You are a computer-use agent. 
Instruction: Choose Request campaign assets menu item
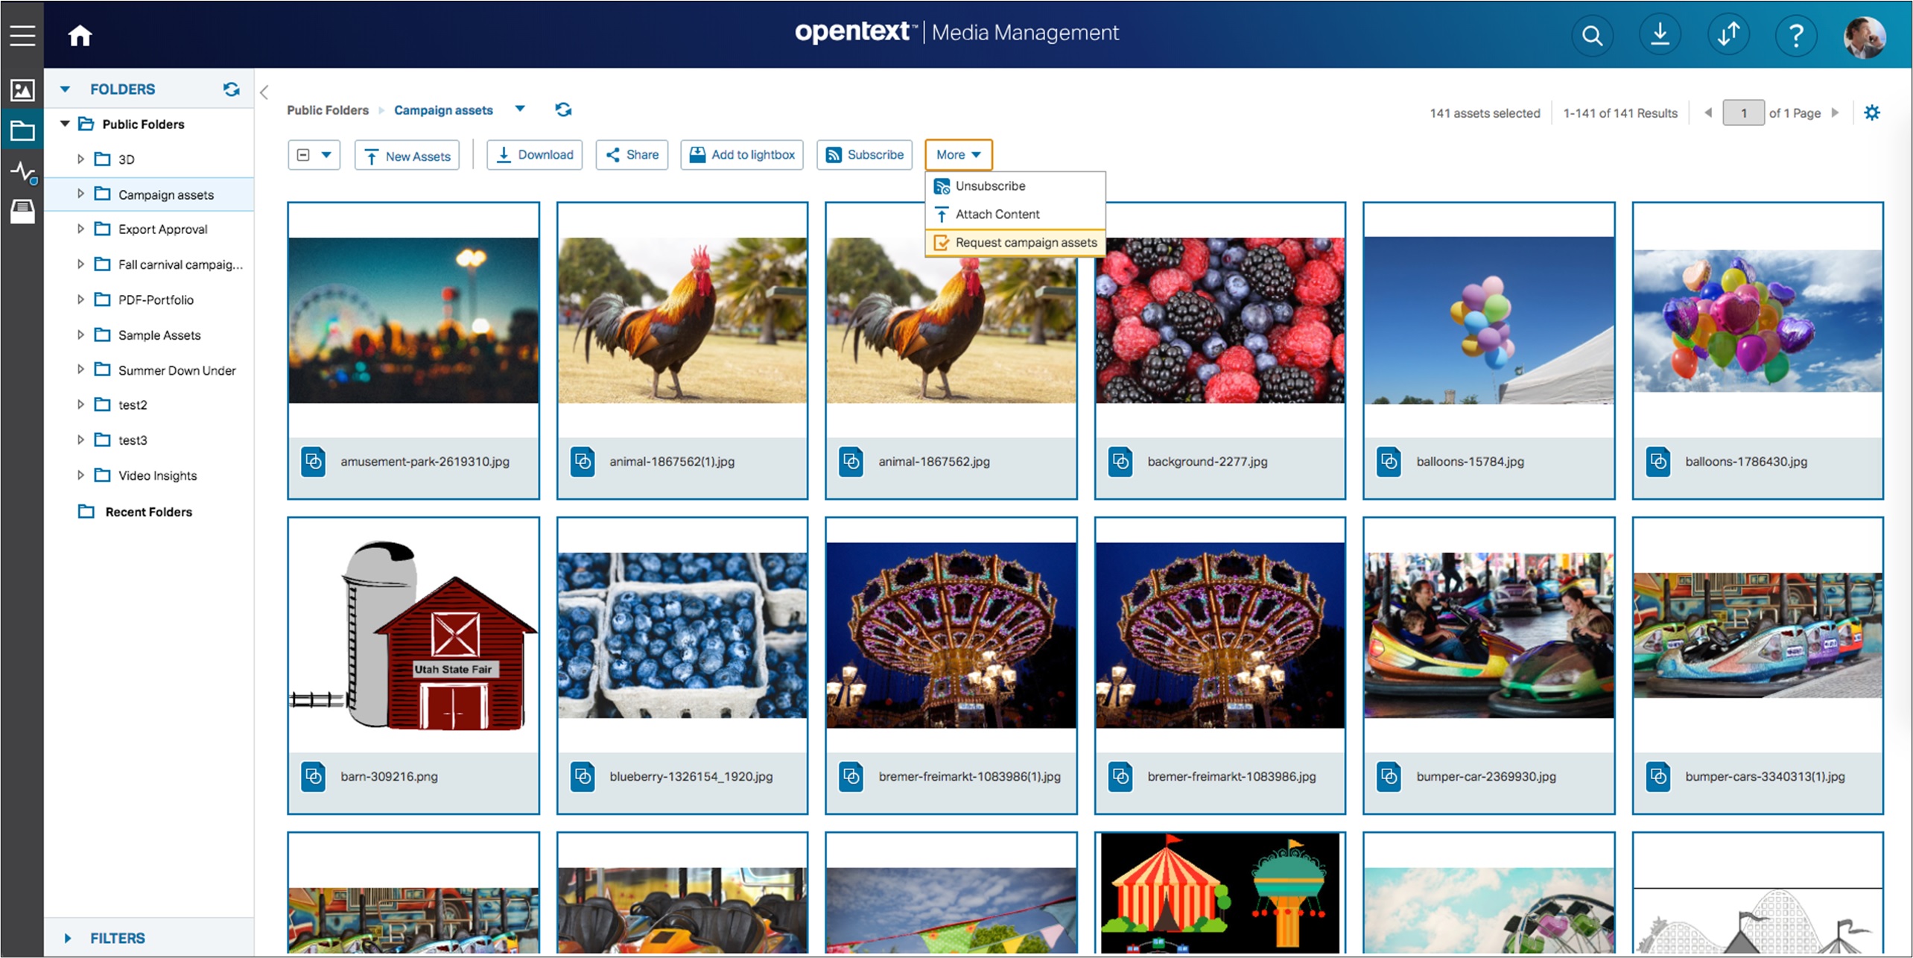coord(1015,243)
